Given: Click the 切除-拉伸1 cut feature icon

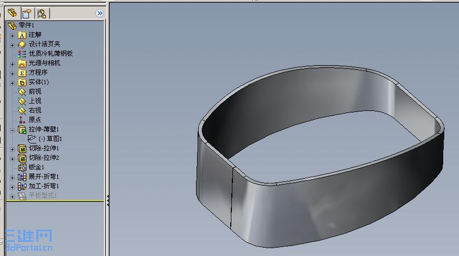Looking at the screenshot, I should 22,149.
